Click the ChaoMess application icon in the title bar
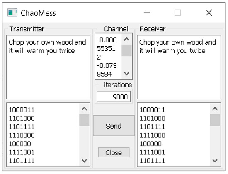This screenshot has height=174, width=228. click(12, 12)
